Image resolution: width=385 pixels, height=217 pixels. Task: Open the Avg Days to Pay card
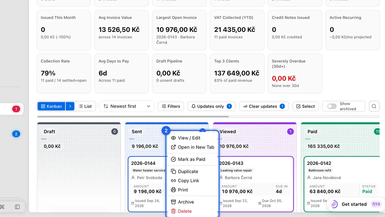click(121, 73)
